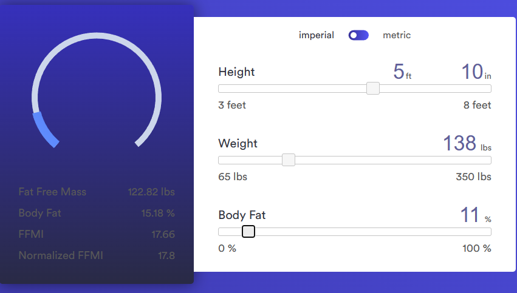Click the 'Normalized FFMI' label
517x293 pixels.
click(61, 255)
